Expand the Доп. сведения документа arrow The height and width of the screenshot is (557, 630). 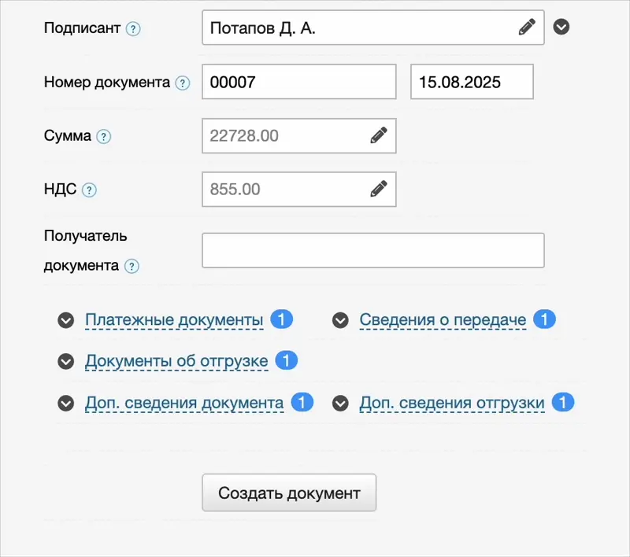click(x=65, y=404)
